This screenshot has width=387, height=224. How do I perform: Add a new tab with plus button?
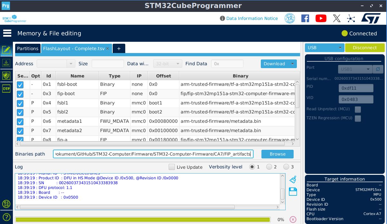[x=119, y=49]
